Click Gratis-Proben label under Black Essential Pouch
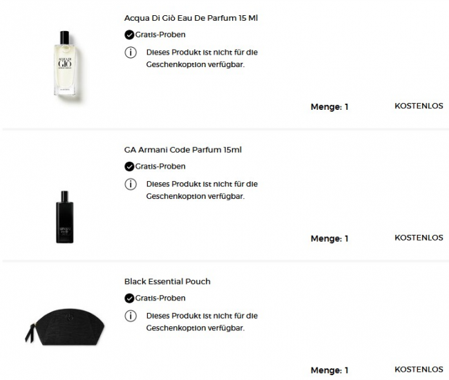 160,298
